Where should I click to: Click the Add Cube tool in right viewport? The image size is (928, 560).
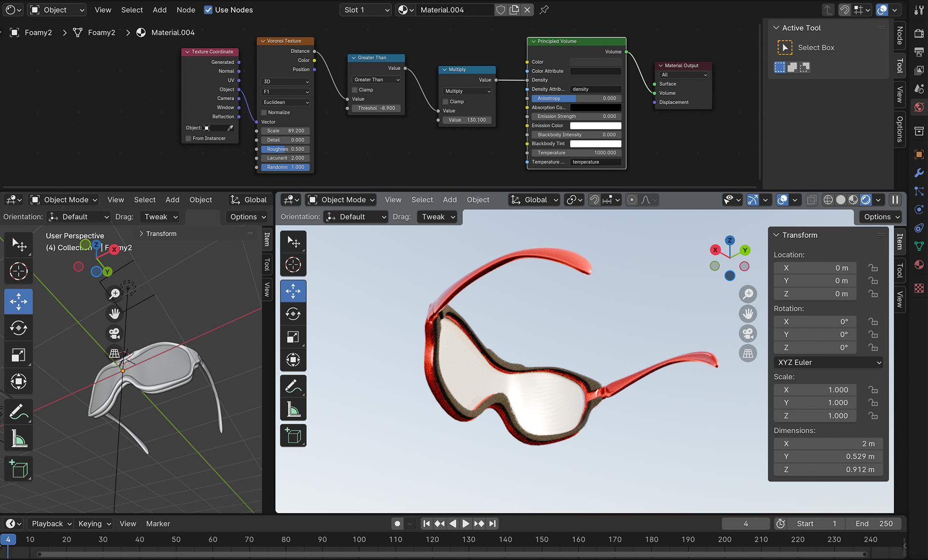293,435
